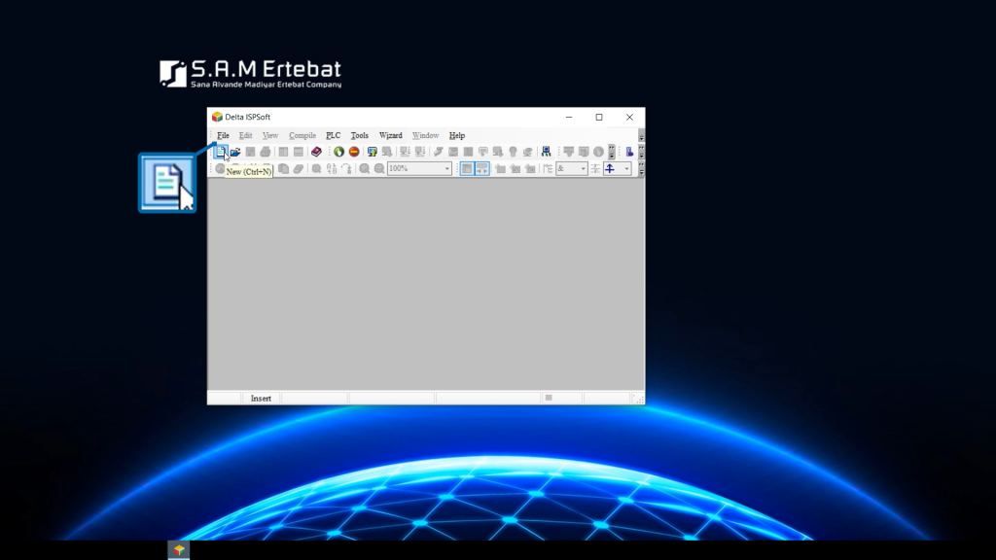Open the 100% zoom level dropdown
The image size is (996, 560).
[446, 169]
